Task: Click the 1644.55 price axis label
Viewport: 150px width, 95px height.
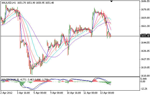Action: pos(145,42)
